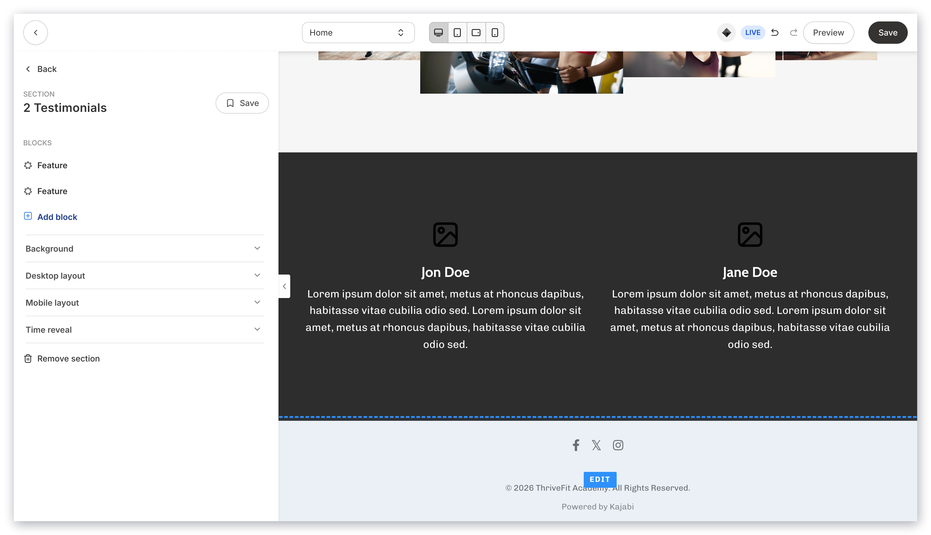Select the Jon Doe heading

[x=445, y=272]
